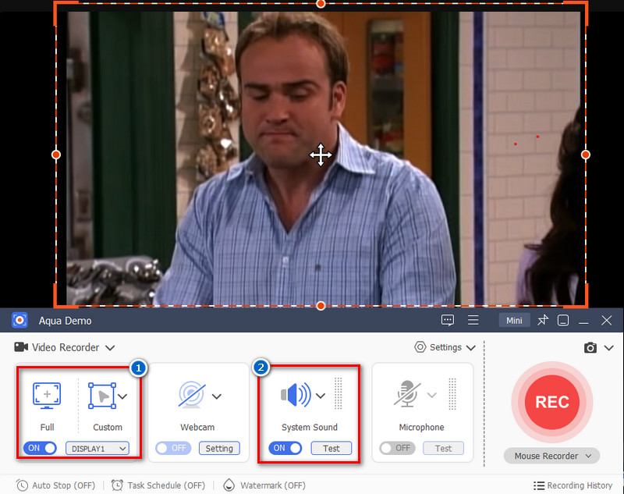
Task: Select the Custom region capture icon
Action: [x=101, y=396]
